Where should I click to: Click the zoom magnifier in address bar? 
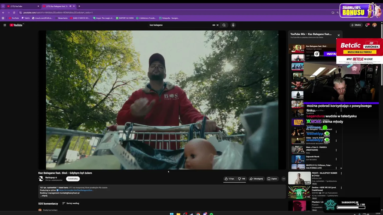point(338,13)
